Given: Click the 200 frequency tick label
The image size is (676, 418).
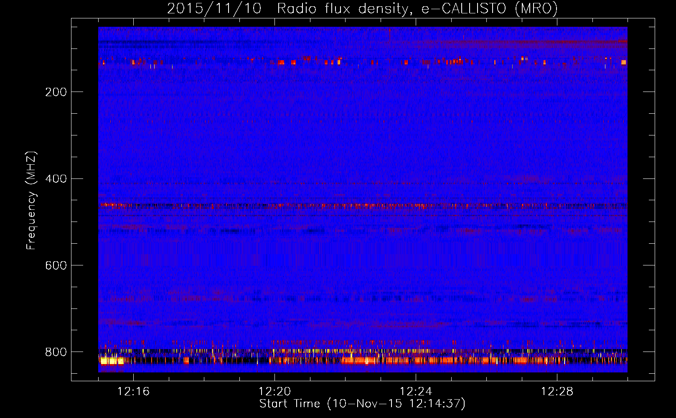Looking at the screenshot, I should pos(56,92).
